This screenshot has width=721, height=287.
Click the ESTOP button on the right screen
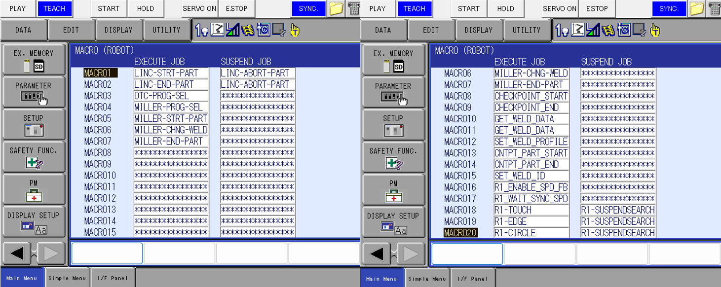tap(597, 8)
